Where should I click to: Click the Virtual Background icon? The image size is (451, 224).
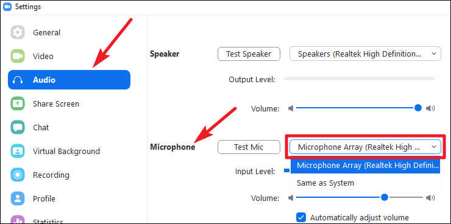(x=18, y=151)
